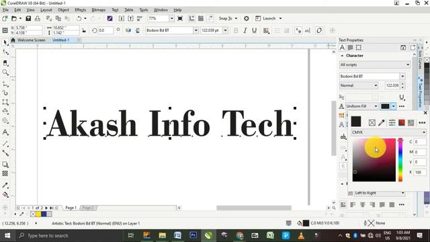The height and width of the screenshot is (242, 430).
Task: Open font size 122.039 pt dropdown
Action: pos(225,30)
